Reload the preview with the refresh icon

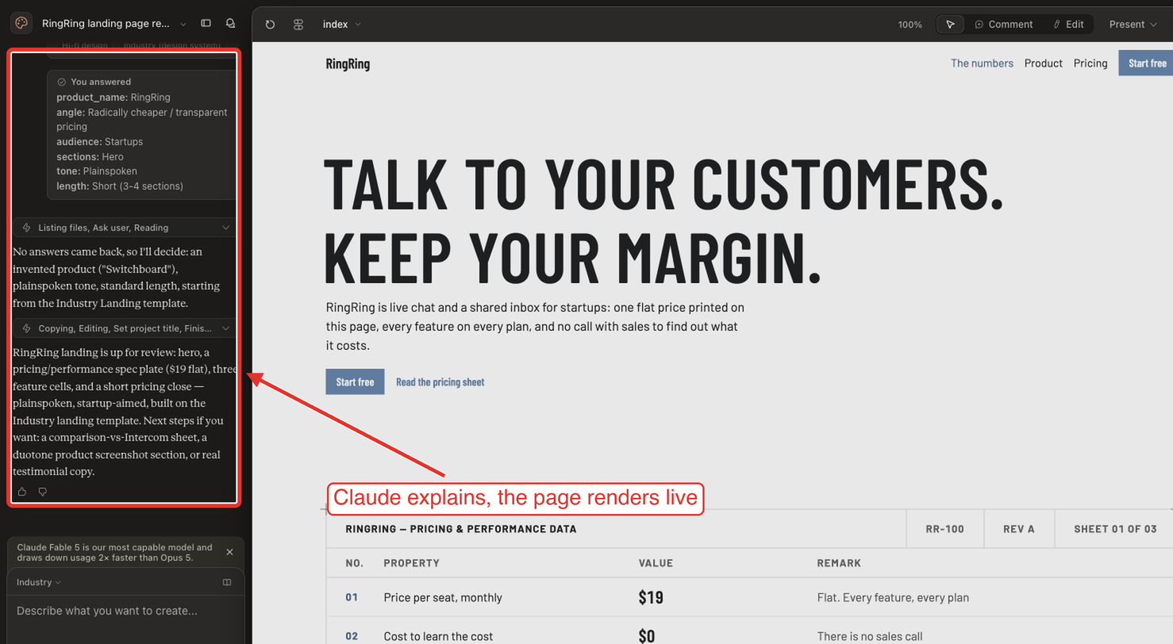tap(270, 25)
